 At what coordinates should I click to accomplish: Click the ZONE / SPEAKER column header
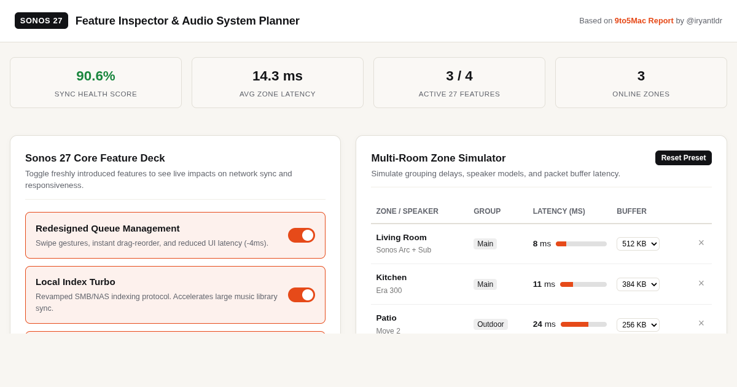point(407,211)
